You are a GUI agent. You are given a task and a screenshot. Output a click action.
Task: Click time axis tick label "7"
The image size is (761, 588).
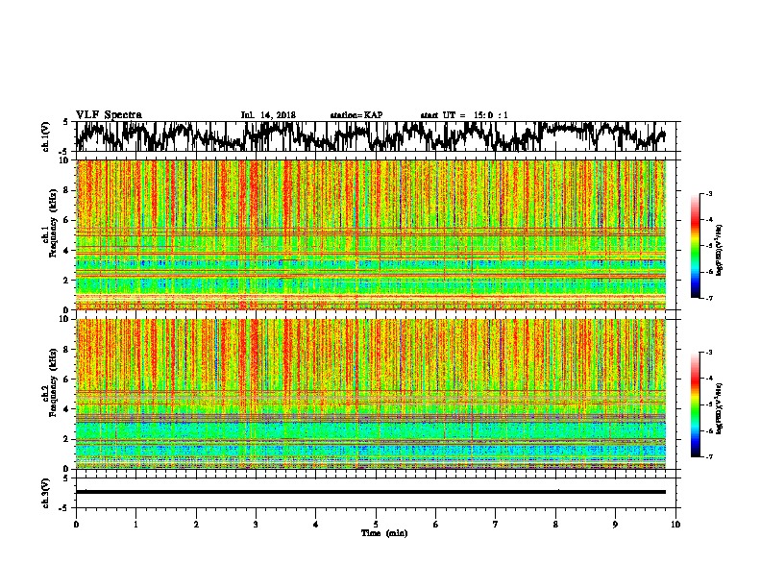(x=496, y=525)
